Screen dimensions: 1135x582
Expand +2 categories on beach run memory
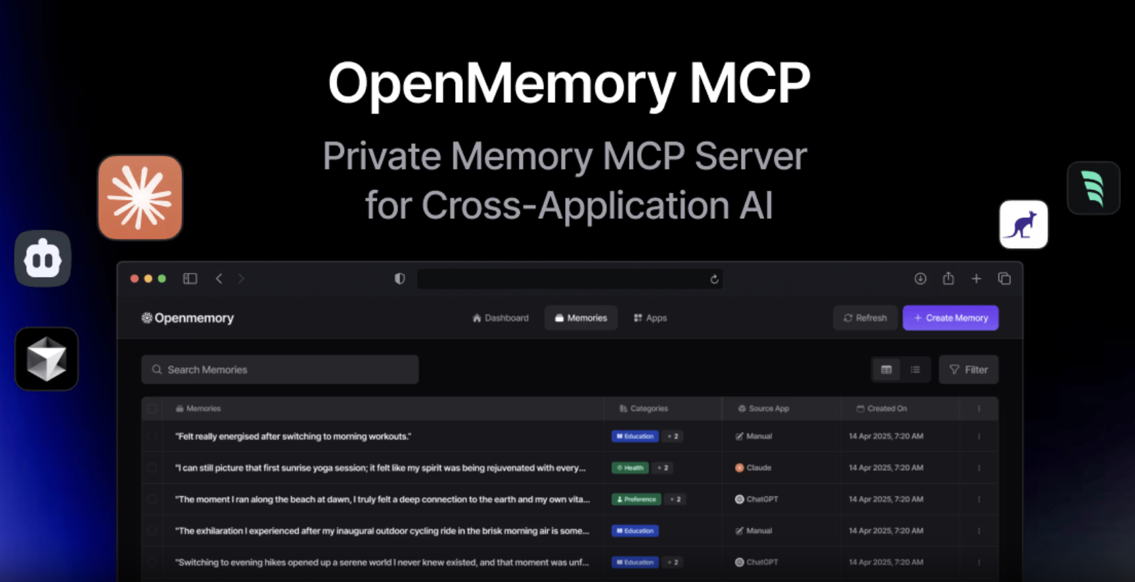(675, 500)
